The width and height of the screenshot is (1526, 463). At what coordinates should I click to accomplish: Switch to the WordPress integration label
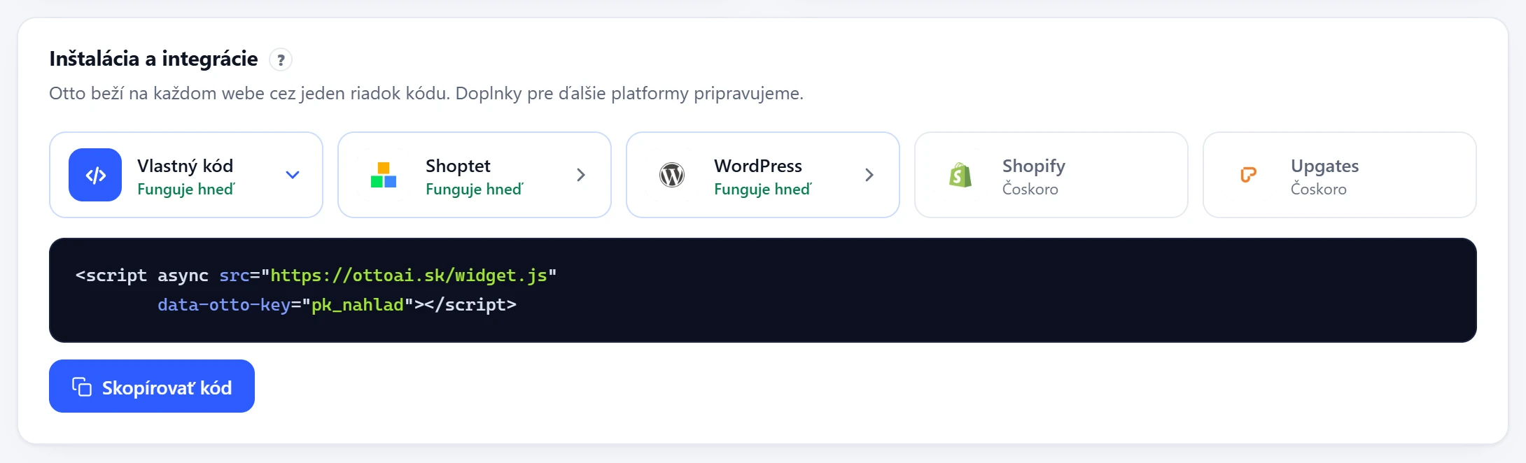tap(758, 166)
